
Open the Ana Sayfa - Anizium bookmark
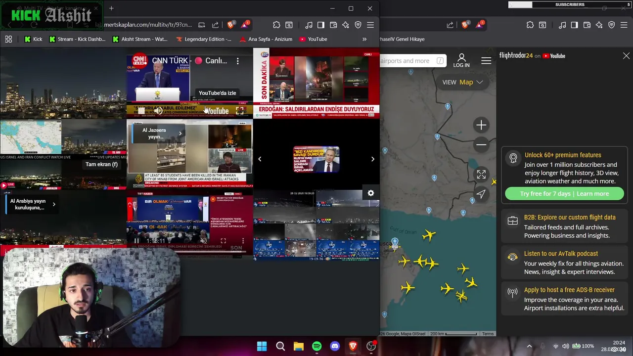click(266, 39)
